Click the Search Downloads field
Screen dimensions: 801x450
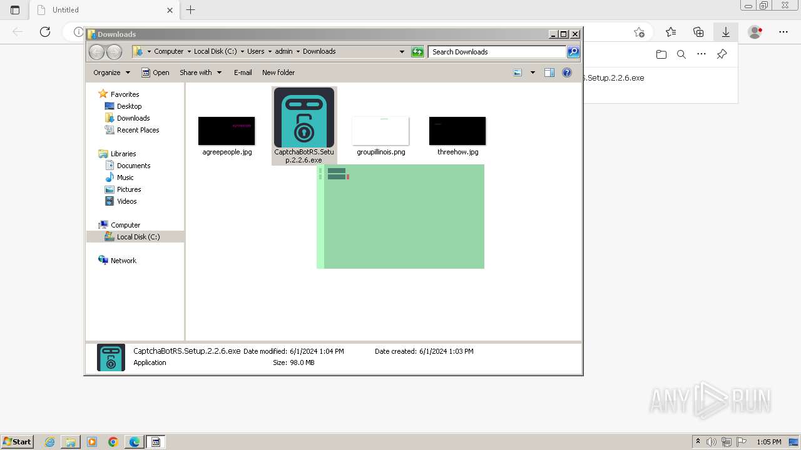pos(497,52)
